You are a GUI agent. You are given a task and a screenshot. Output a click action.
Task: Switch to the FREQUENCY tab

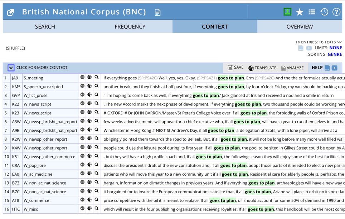pos(130,26)
